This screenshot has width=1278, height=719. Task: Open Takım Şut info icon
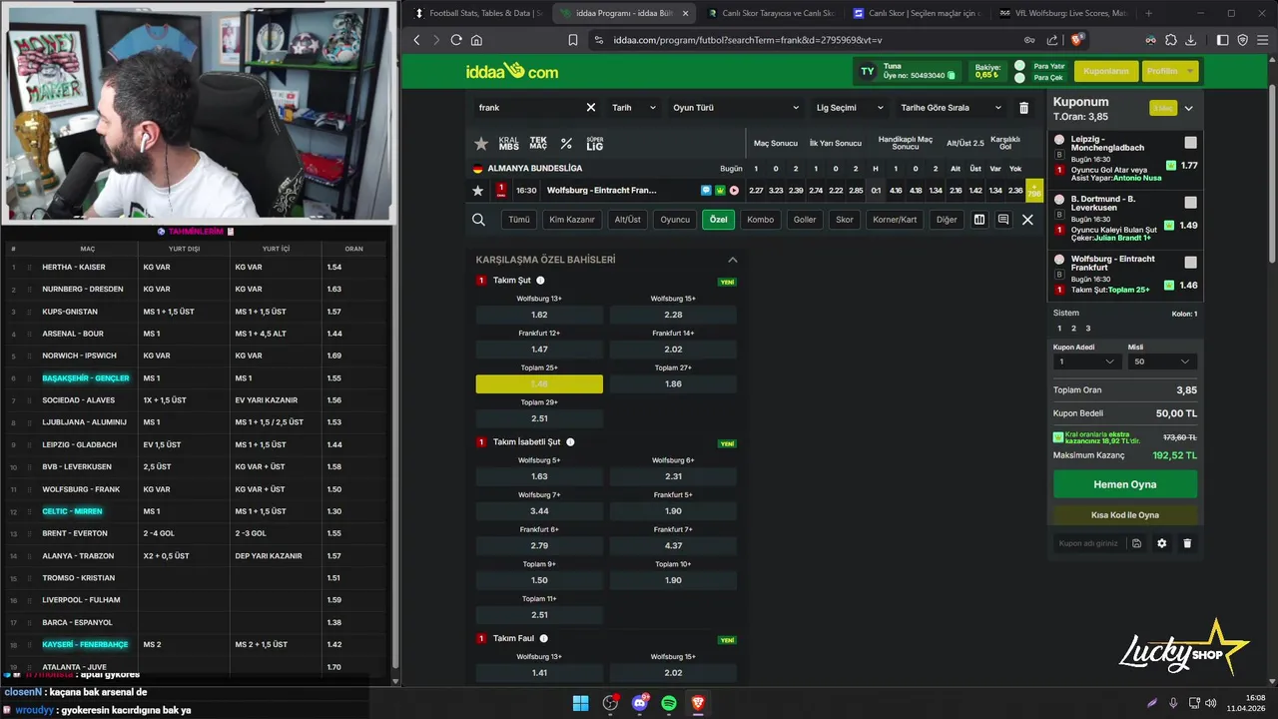click(540, 281)
